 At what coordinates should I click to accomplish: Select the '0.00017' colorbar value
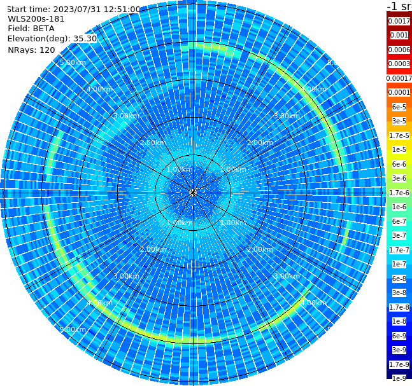[399, 78]
